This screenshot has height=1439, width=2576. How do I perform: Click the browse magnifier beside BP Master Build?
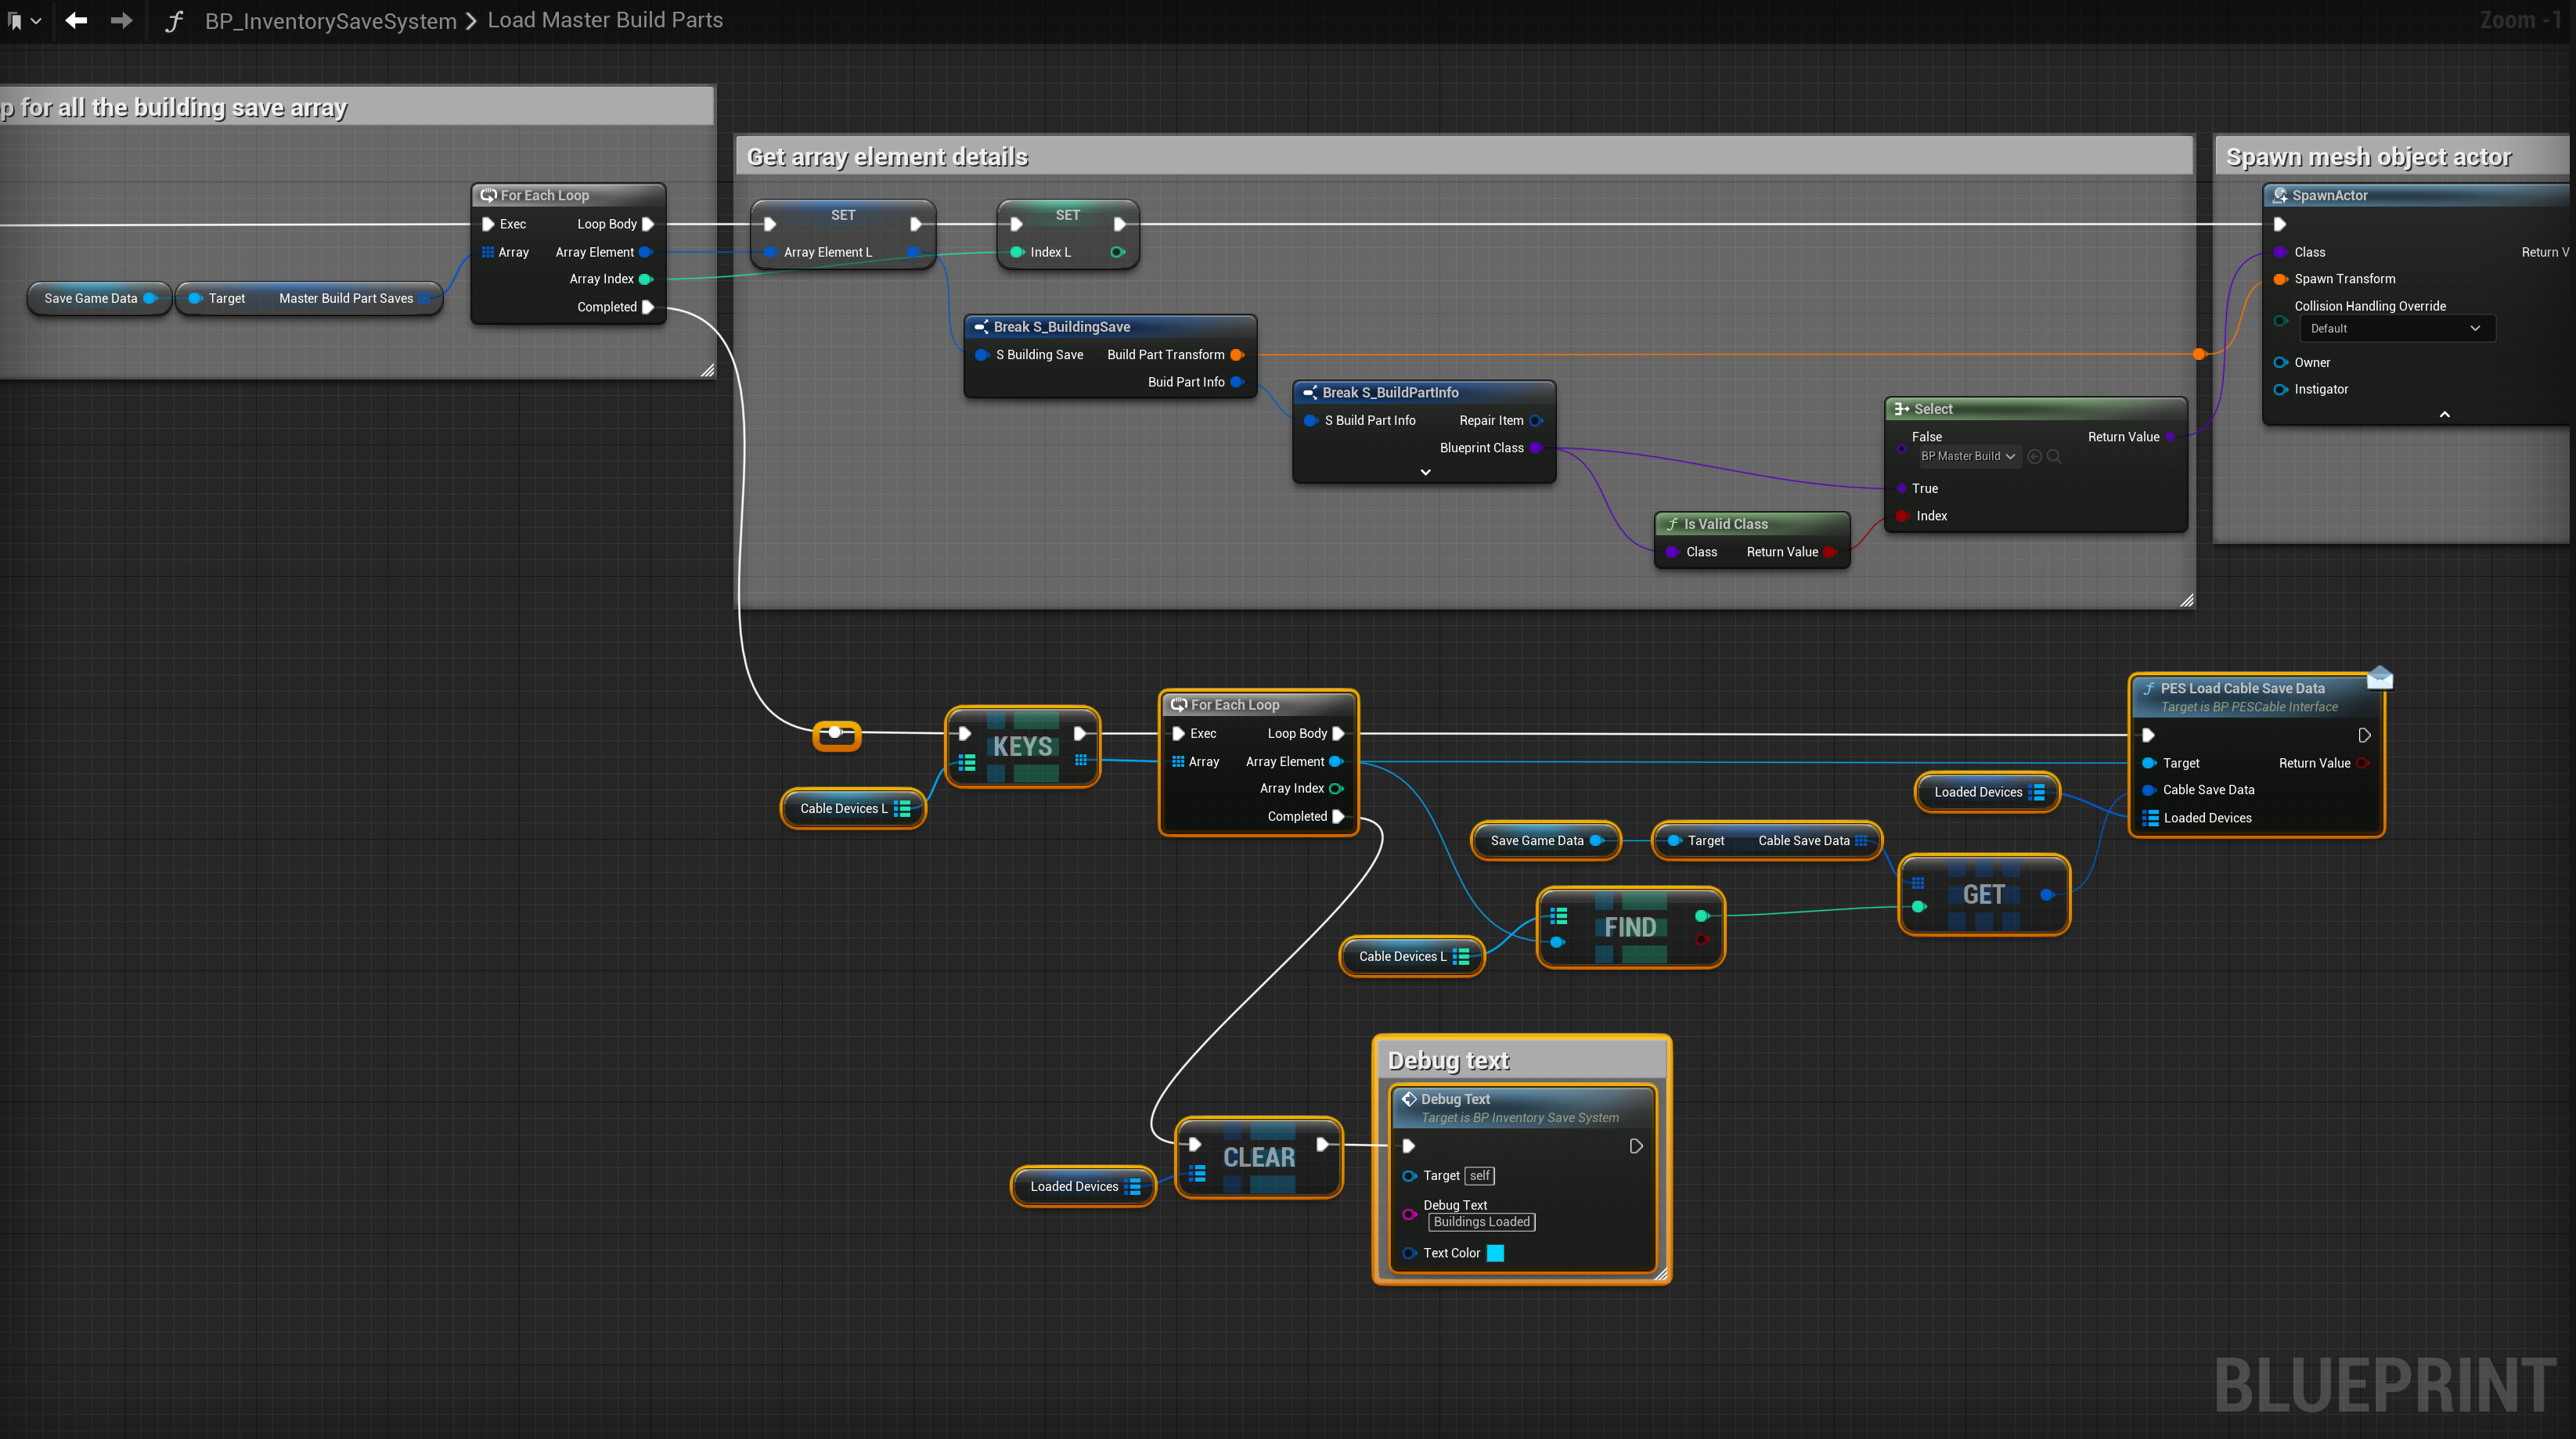tap(2054, 456)
